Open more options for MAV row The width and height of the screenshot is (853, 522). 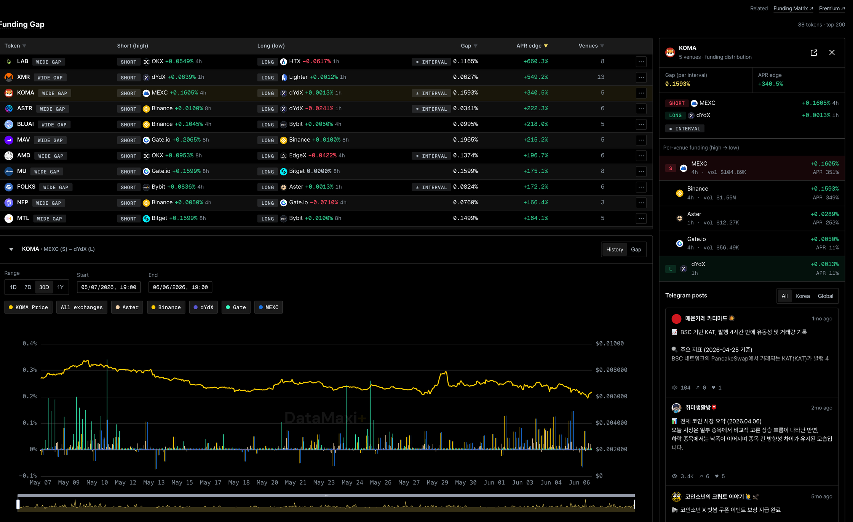pyautogui.click(x=641, y=140)
